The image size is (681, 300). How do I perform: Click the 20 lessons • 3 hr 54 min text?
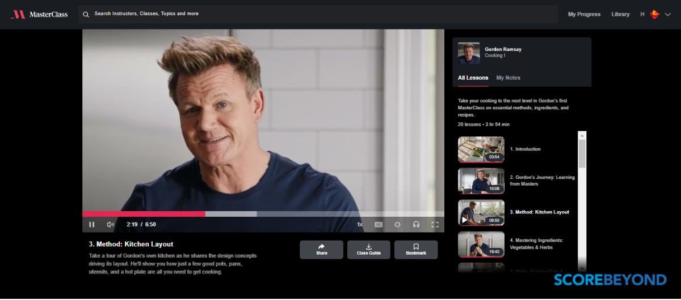(x=484, y=124)
